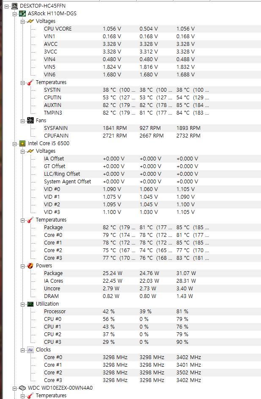
Task: Collapse the DESKTOP-HC45FFN root node
Action: click(x=7, y=6)
